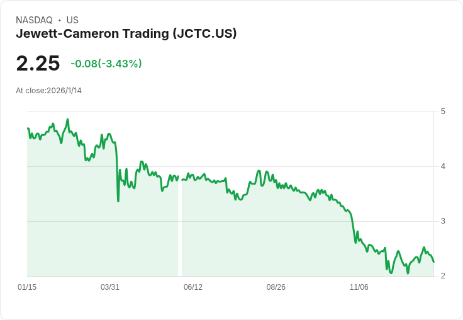The width and height of the screenshot is (463, 320).
Task: Click the 08/26 date on x-axis
Action: (x=276, y=287)
